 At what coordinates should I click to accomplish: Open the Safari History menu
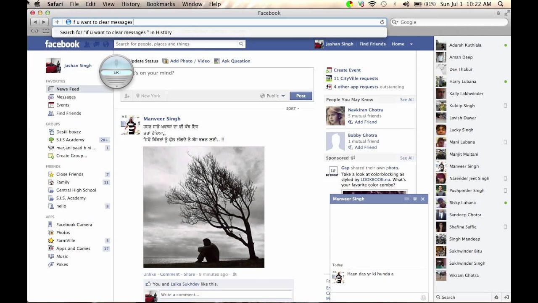click(x=130, y=4)
